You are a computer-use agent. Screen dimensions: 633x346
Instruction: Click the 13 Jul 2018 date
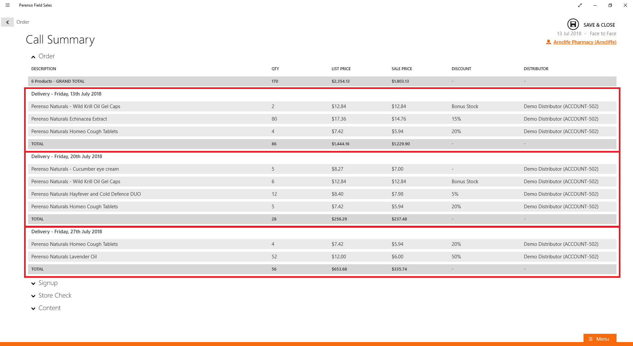569,34
